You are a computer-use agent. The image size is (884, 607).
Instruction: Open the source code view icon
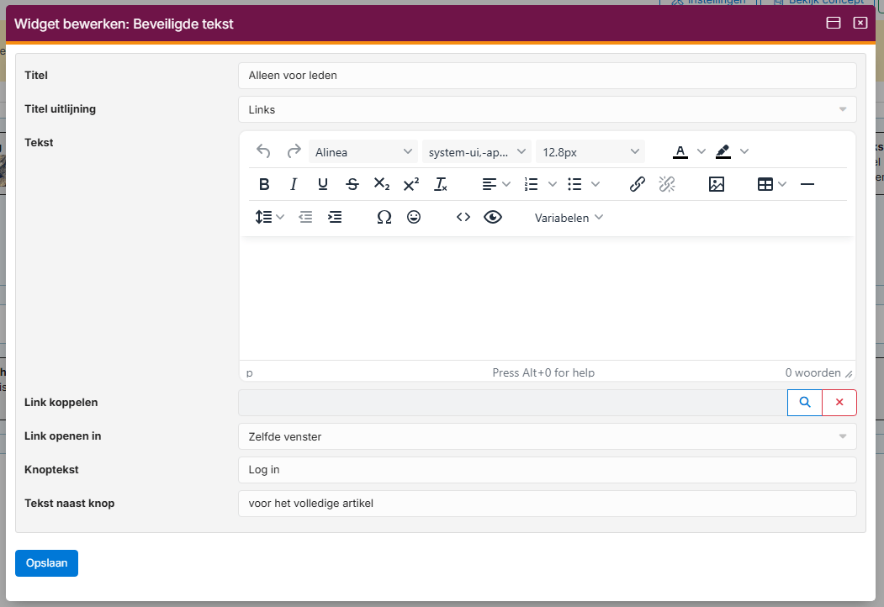click(x=463, y=217)
